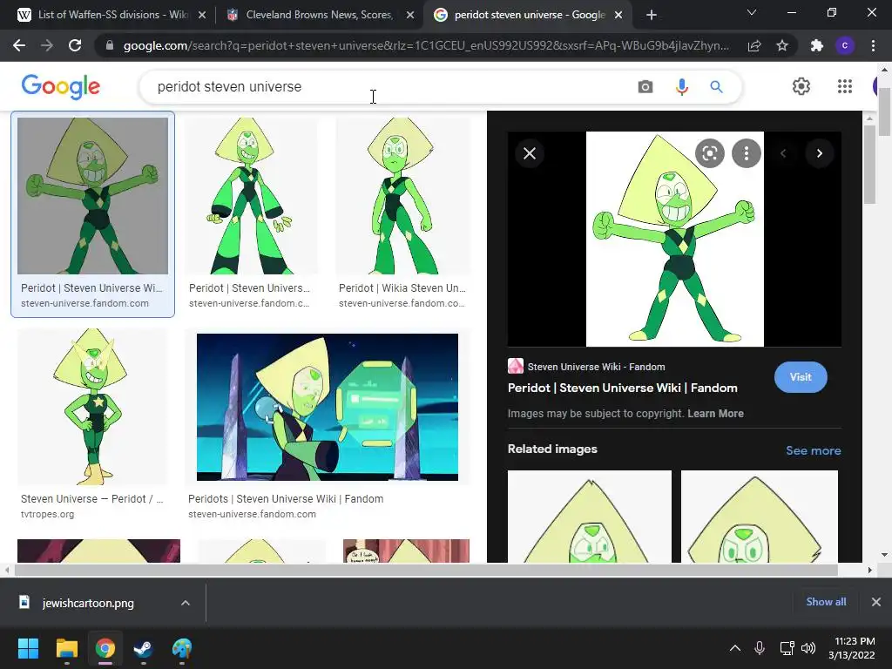Open right related image thumbnail
892x669 pixels.
tap(759, 516)
